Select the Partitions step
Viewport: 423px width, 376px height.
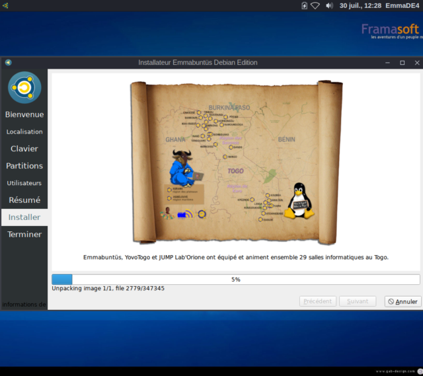click(x=24, y=166)
